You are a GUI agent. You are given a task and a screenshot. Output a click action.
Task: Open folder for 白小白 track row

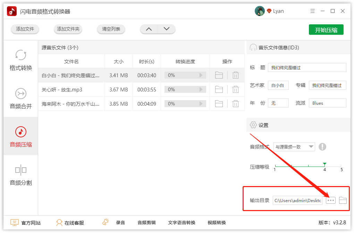[219, 75]
